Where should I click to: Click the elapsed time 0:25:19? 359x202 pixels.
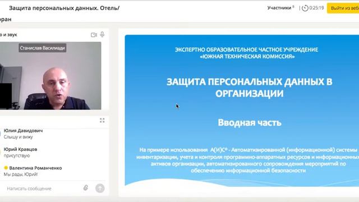(x=316, y=8)
